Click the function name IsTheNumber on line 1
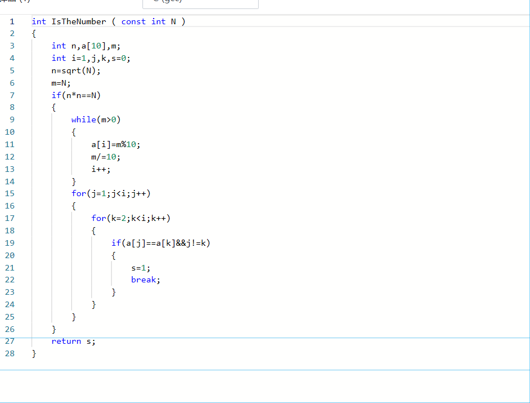 tap(79, 21)
